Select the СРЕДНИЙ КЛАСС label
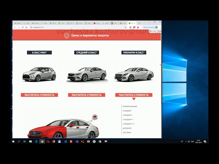The height and width of the screenshot is (164, 219). (87, 53)
